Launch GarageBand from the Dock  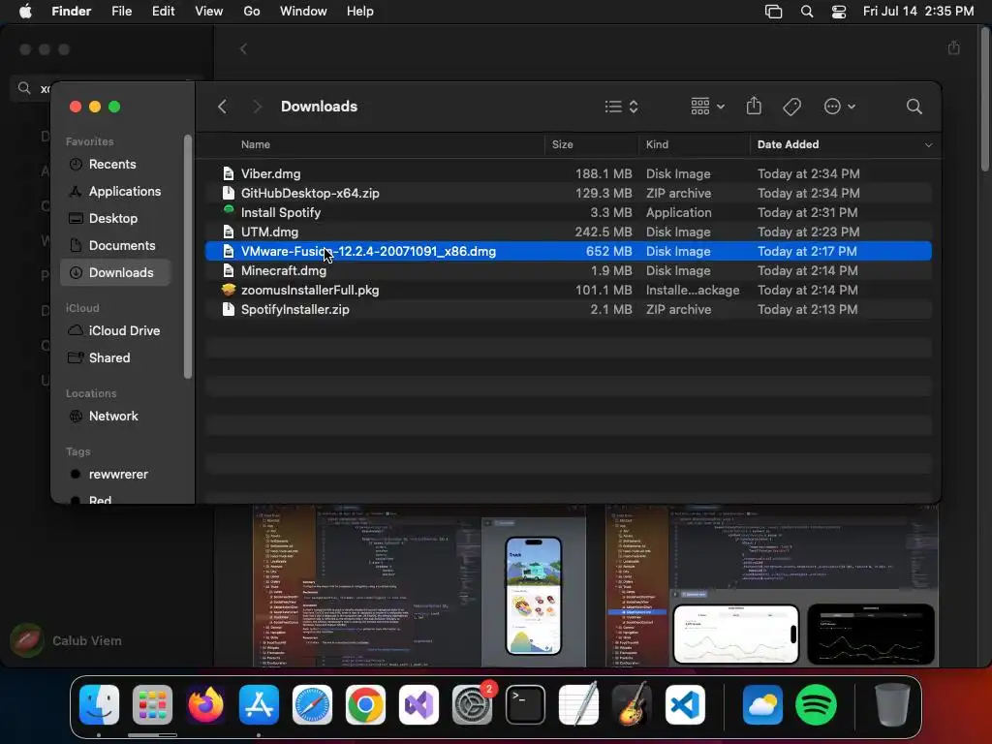click(x=632, y=705)
